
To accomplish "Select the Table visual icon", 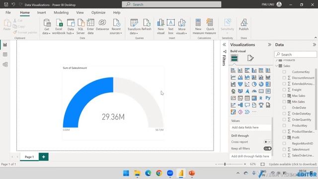I will pyautogui.click(x=247, y=98).
